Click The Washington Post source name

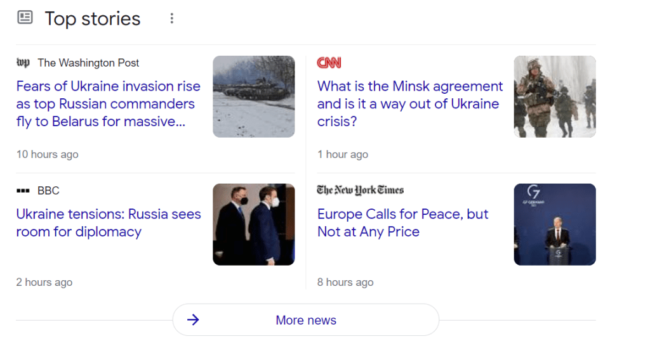point(88,63)
